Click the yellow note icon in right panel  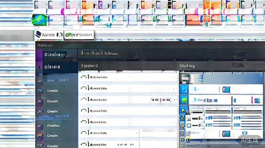(x=183, y=110)
